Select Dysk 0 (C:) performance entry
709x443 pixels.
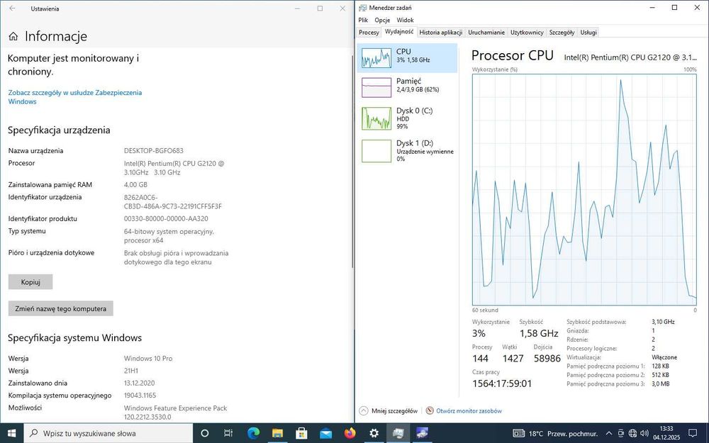tap(407, 118)
